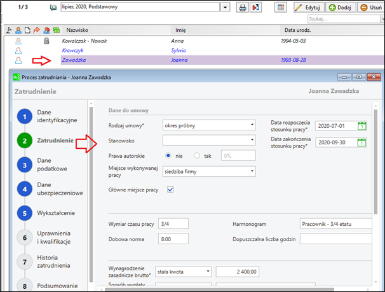This screenshot has width=385, height=292.
Task: Click the Usuń button
Action: pyautogui.click(x=371, y=8)
